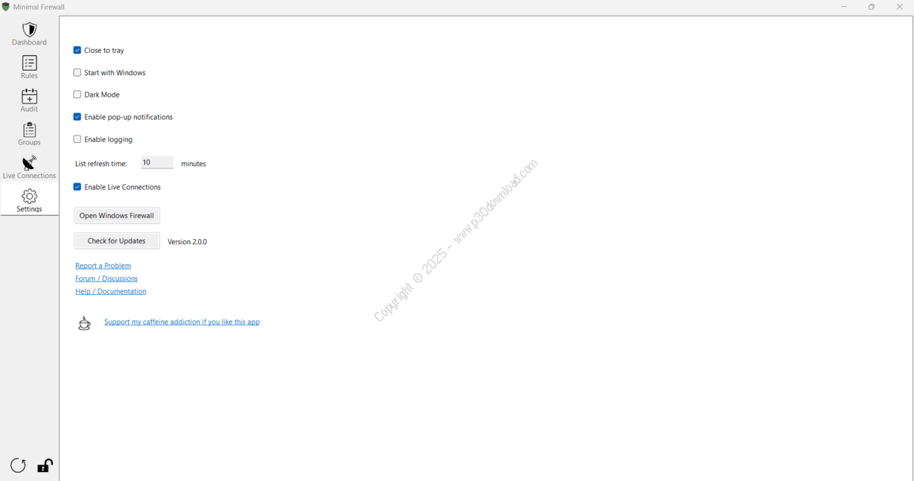Select the Settings gear icon
This screenshot has height=481, width=914.
coord(30,196)
